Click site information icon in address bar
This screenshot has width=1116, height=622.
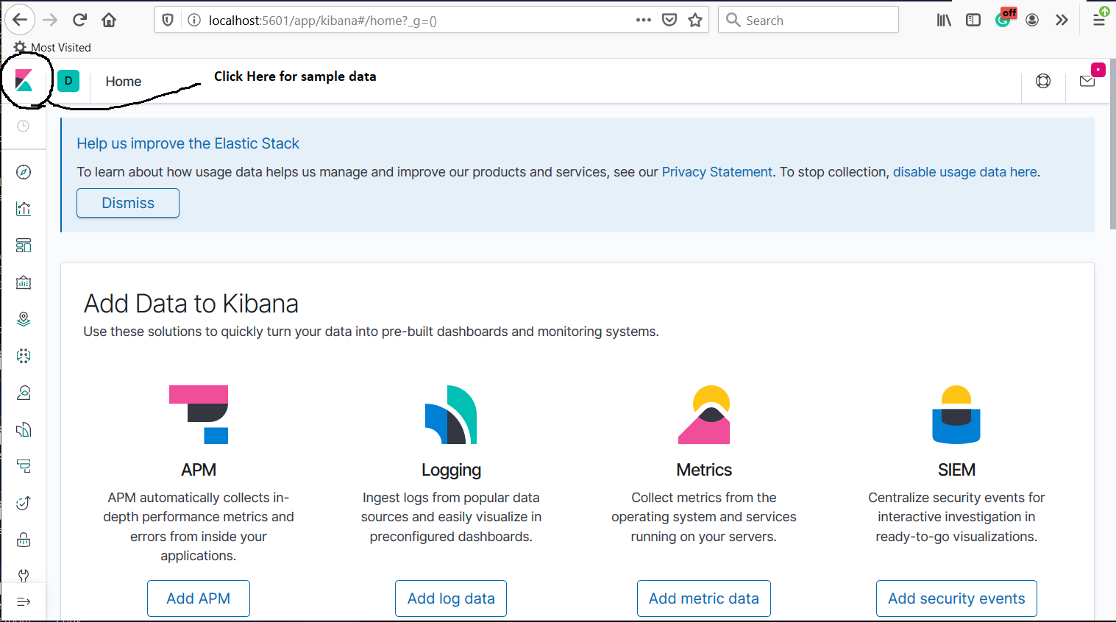[x=194, y=20]
